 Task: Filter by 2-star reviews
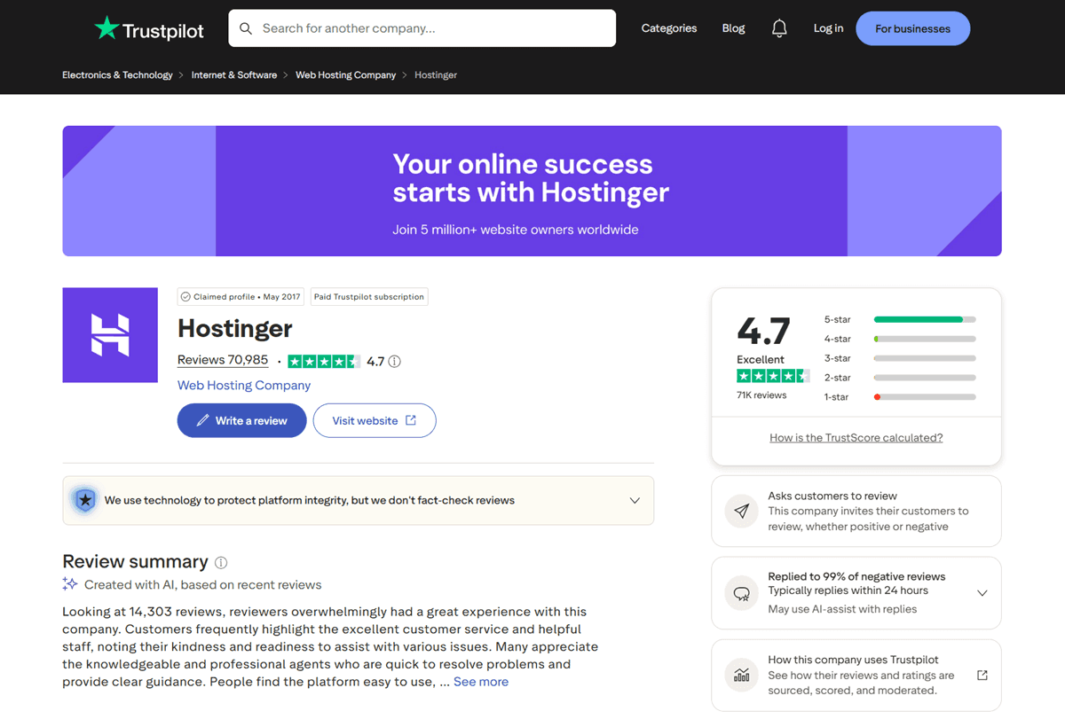point(900,378)
